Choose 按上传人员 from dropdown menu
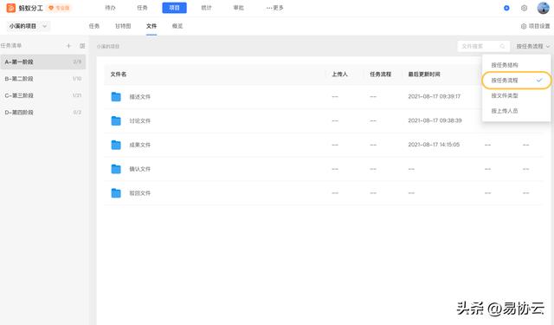554x325 pixels. tap(516, 111)
